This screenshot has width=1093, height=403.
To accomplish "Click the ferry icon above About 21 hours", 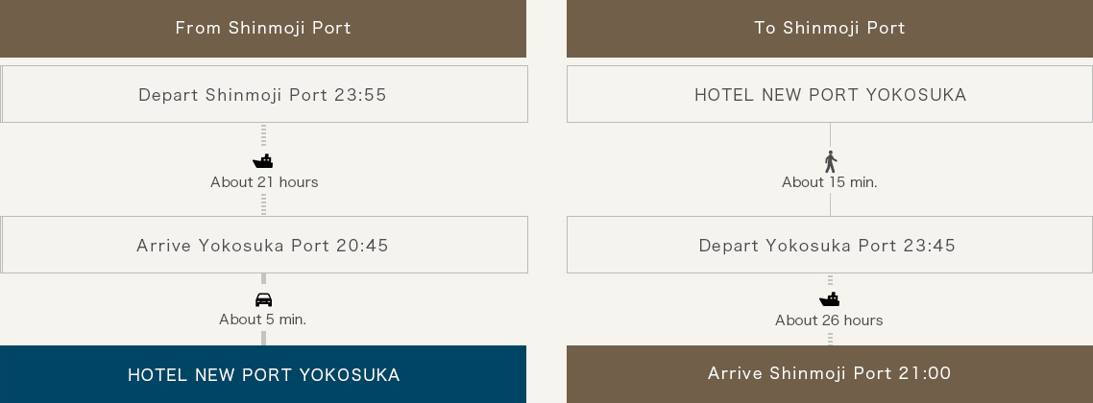I will point(263,161).
